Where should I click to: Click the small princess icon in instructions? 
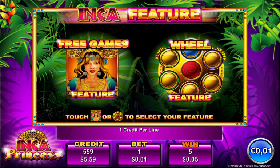click(x=96, y=116)
